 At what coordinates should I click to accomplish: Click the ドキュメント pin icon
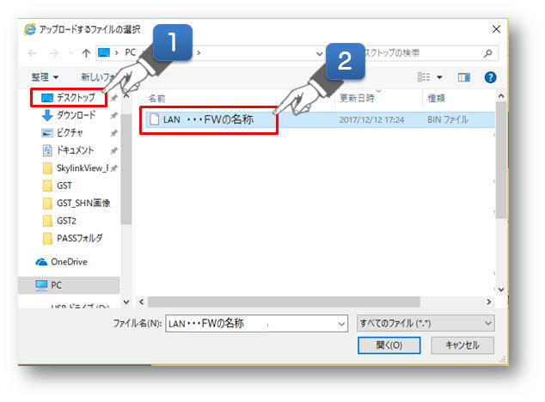tap(113, 151)
